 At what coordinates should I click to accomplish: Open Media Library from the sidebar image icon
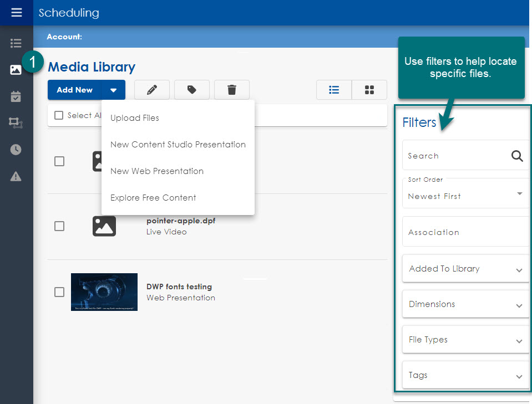pyautogui.click(x=16, y=70)
